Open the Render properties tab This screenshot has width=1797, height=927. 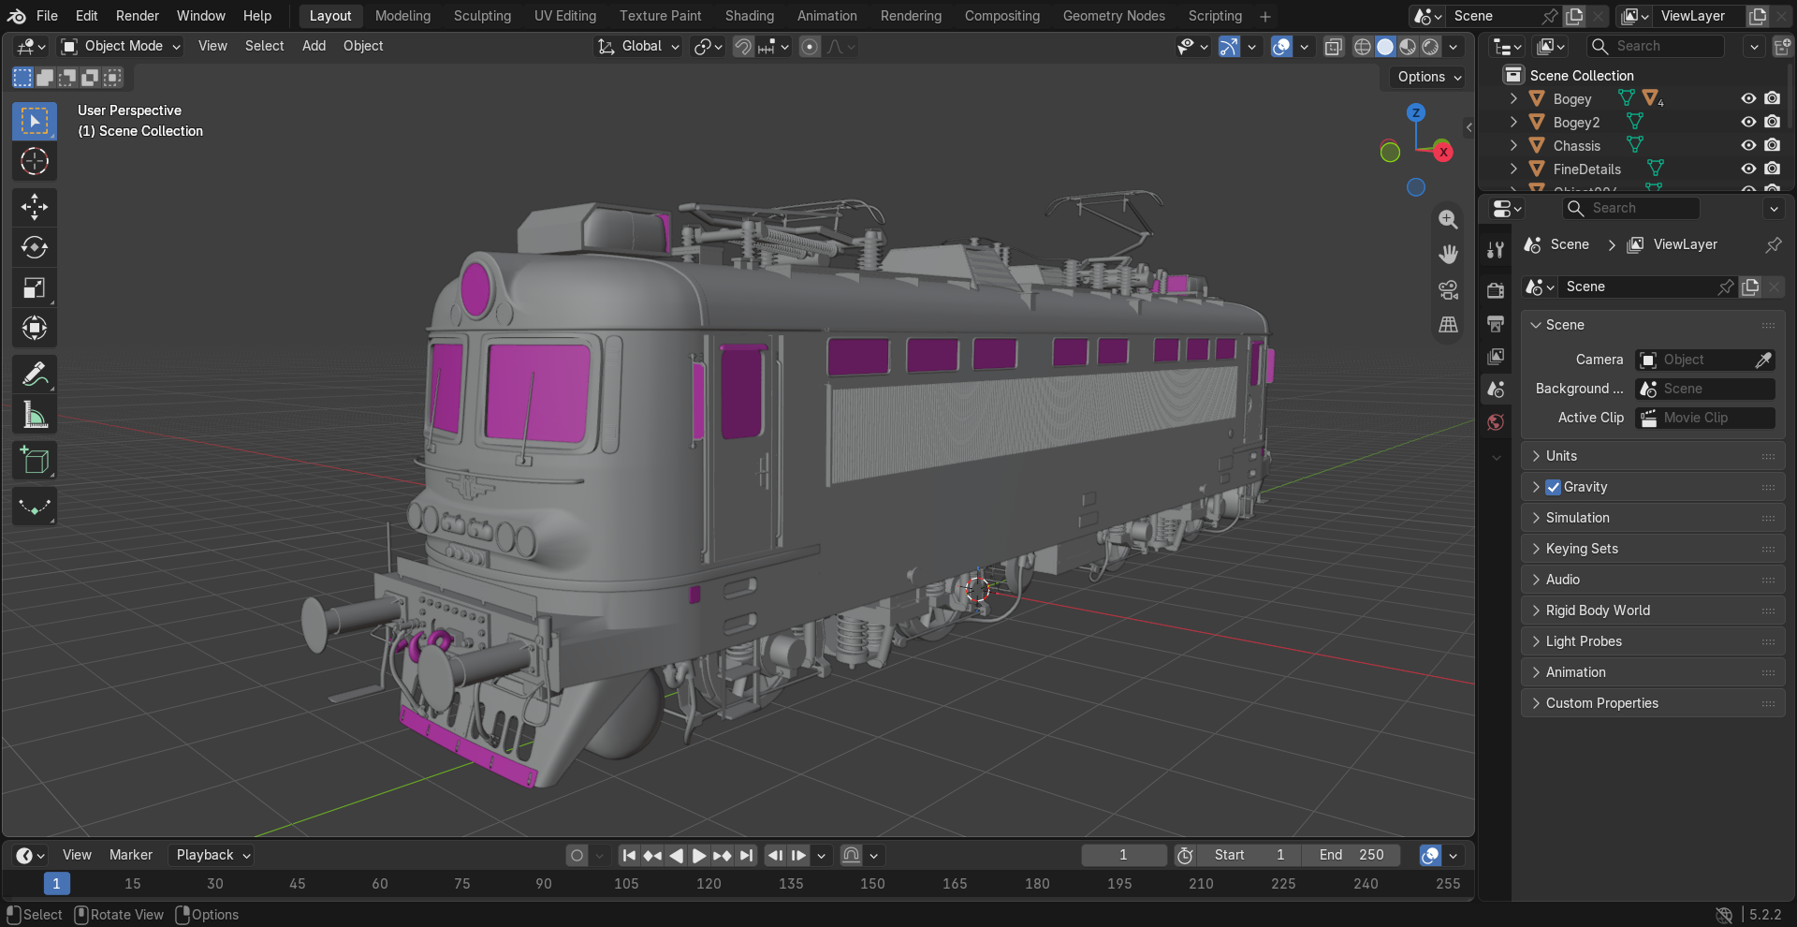point(1496,290)
